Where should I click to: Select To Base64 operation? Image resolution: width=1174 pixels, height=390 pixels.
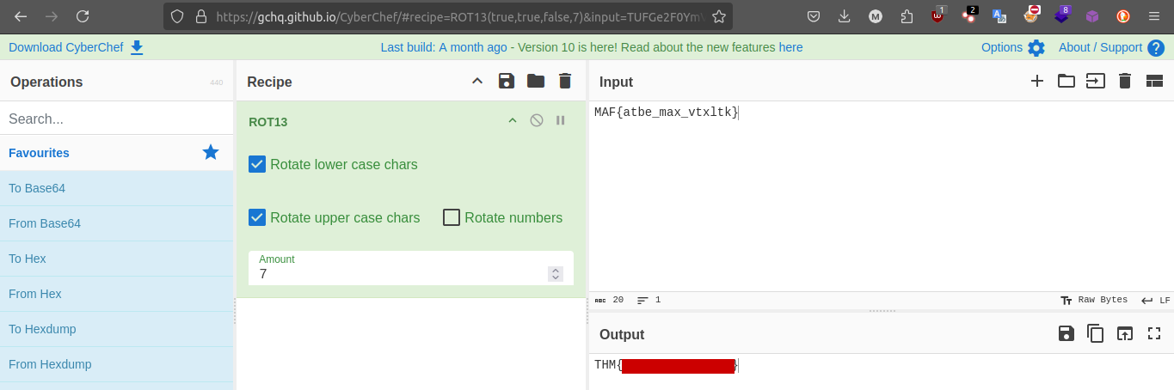pyautogui.click(x=116, y=188)
